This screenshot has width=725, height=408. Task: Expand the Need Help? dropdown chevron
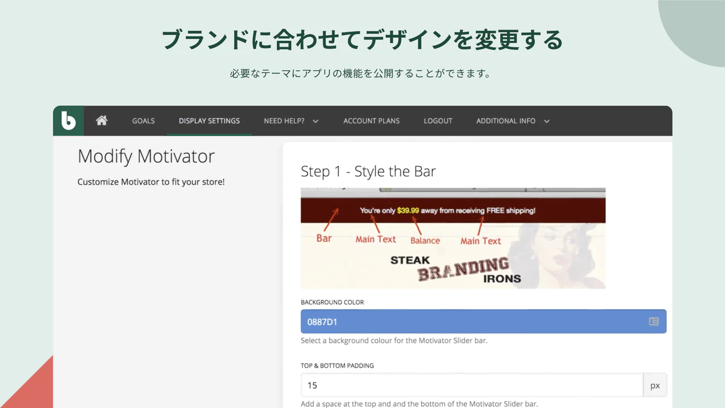pyautogui.click(x=315, y=121)
